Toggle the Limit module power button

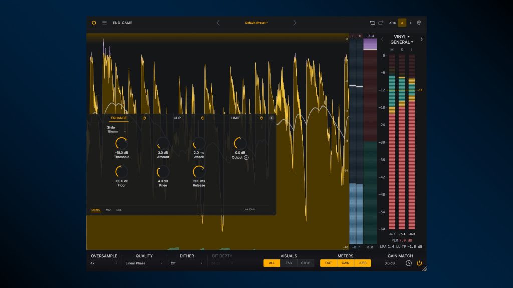tap(261, 118)
